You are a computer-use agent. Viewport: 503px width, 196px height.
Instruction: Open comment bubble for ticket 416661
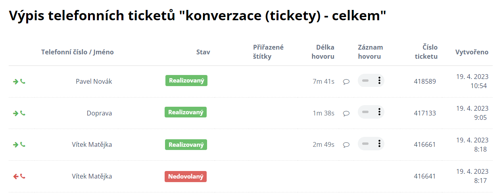coord(346,145)
